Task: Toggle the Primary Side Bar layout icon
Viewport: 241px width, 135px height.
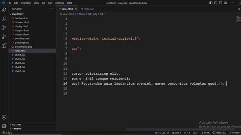Action: point(211,3)
